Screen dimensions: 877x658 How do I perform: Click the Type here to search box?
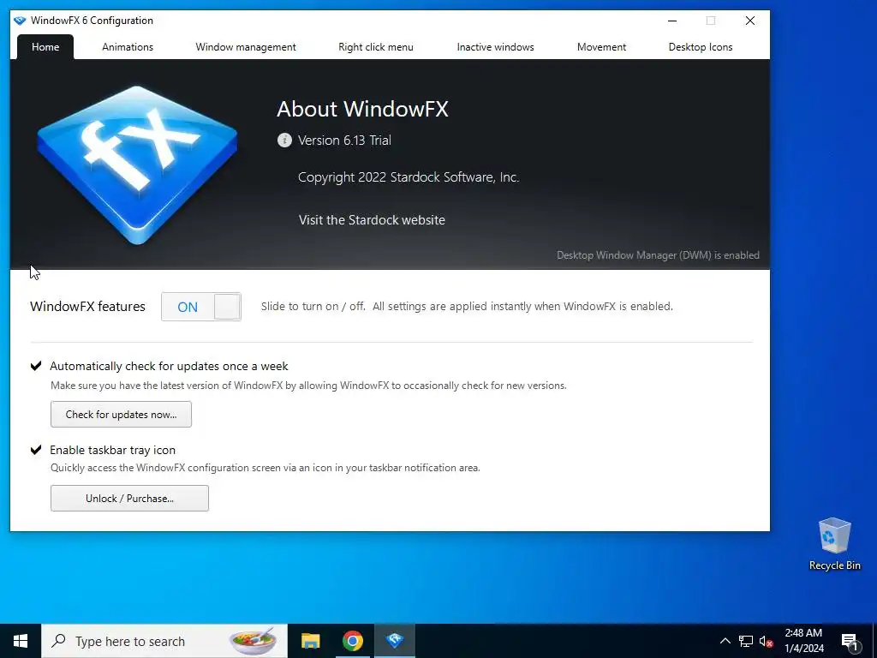(x=164, y=641)
